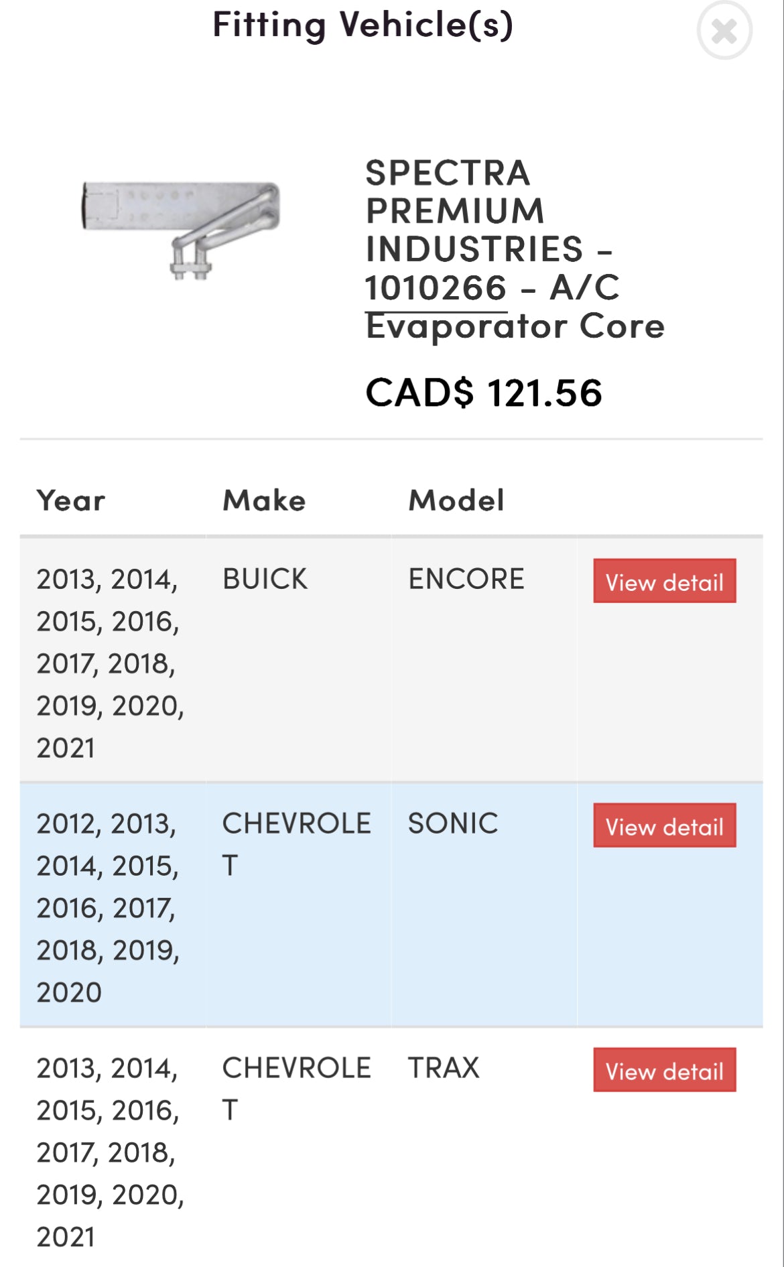
Task: Click the CHEVROLET make in the Sonic row
Action: point(296,844)
